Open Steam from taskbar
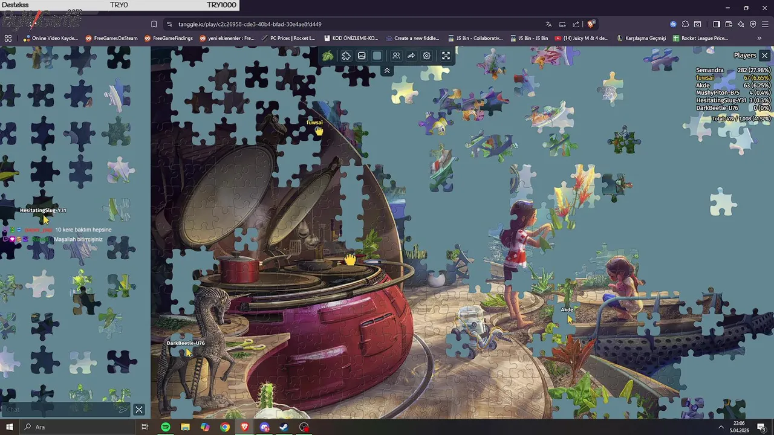 tap(284, 427)
